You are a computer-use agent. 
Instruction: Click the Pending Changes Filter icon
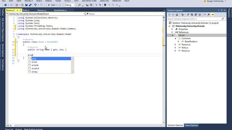tap(183, 14)
